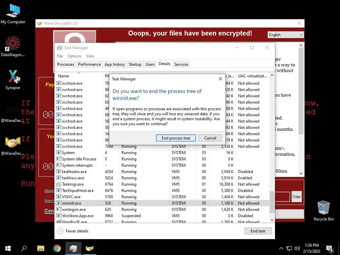Switch to the Performance tab
This screenshot has width=340, height=255.
coord(89,64)
